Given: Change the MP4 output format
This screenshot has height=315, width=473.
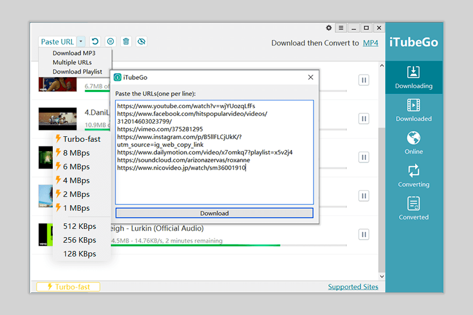Looking at the screenshot, I should pos(371,43).
